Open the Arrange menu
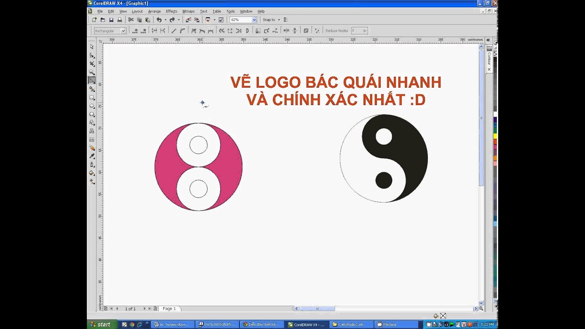The height and width of the screenshot is (329, 585). pyautogui.click(x=154, y=11)
